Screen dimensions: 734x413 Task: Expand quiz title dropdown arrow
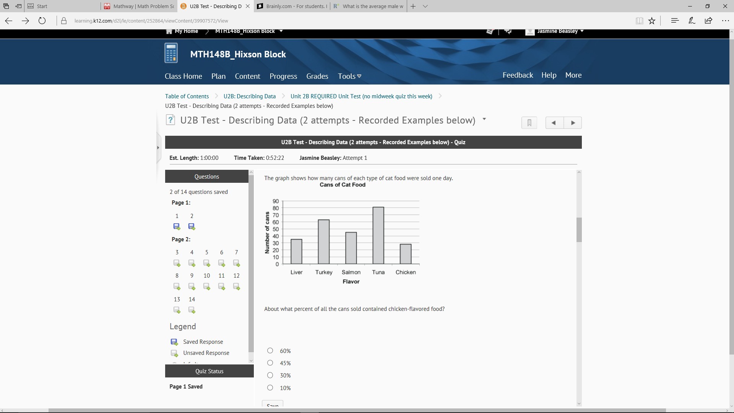[x=484, y=119]
